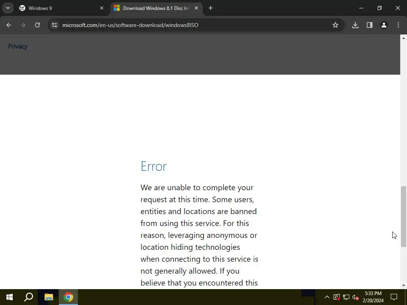This screenshot has height=305, width=407.
Task: Go forward to the next page
Action: [x=23, y=25]
